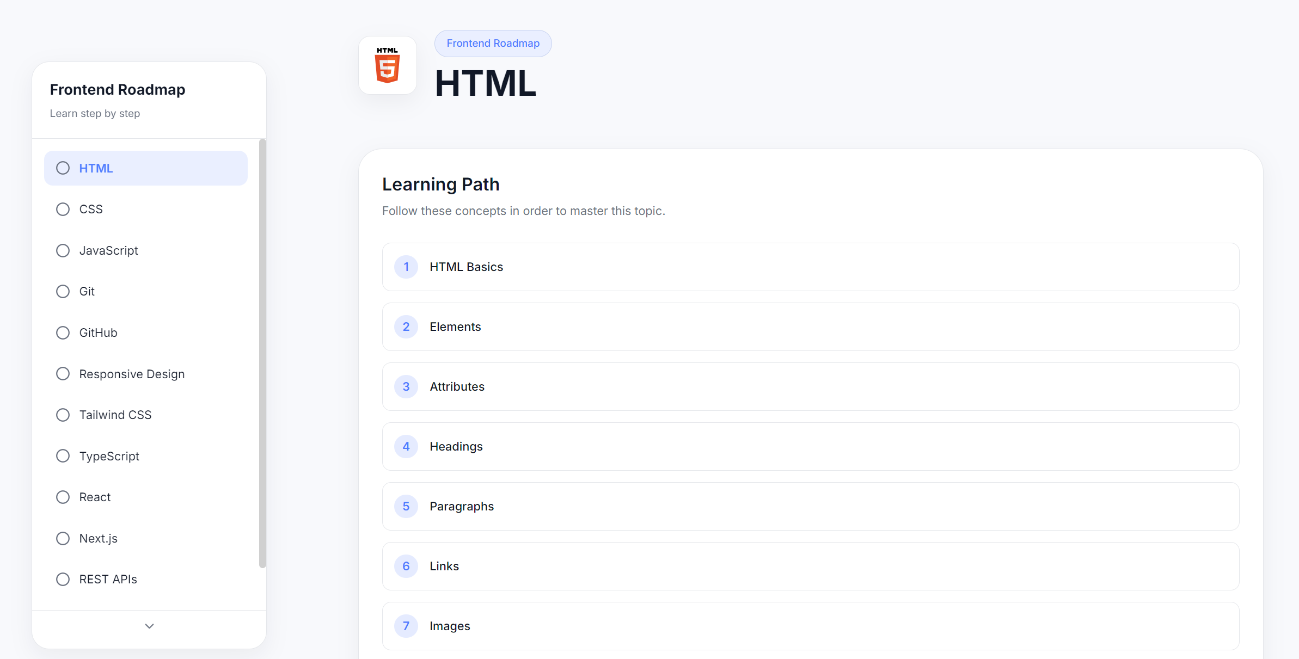Image resolution: width=1299 pixels, height=659 pixels.
Task: Toggle the TypeScript completion circle
Action: (x=63, y=456)
